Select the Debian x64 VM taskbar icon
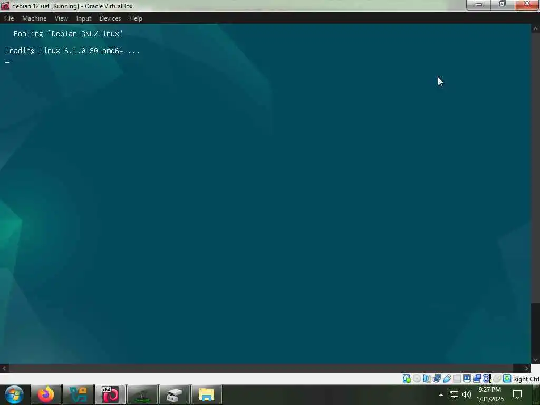The width and height of the screenshot is (540, 405). [110, 394]
